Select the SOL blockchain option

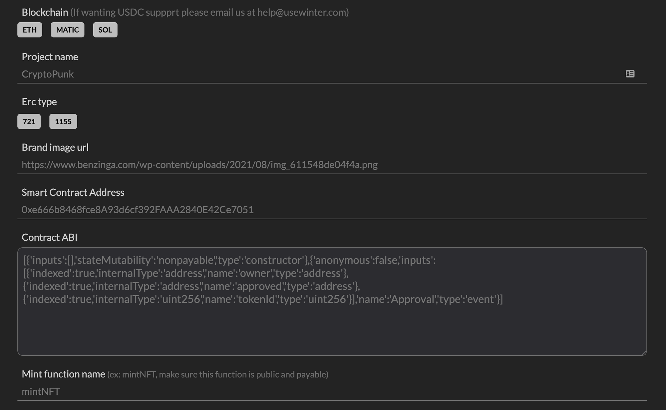click(105, 30)
